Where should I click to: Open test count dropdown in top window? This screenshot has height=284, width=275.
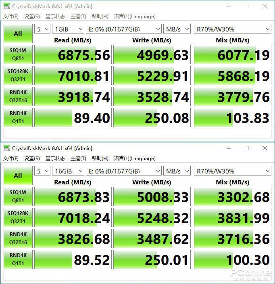click(42, 29)
